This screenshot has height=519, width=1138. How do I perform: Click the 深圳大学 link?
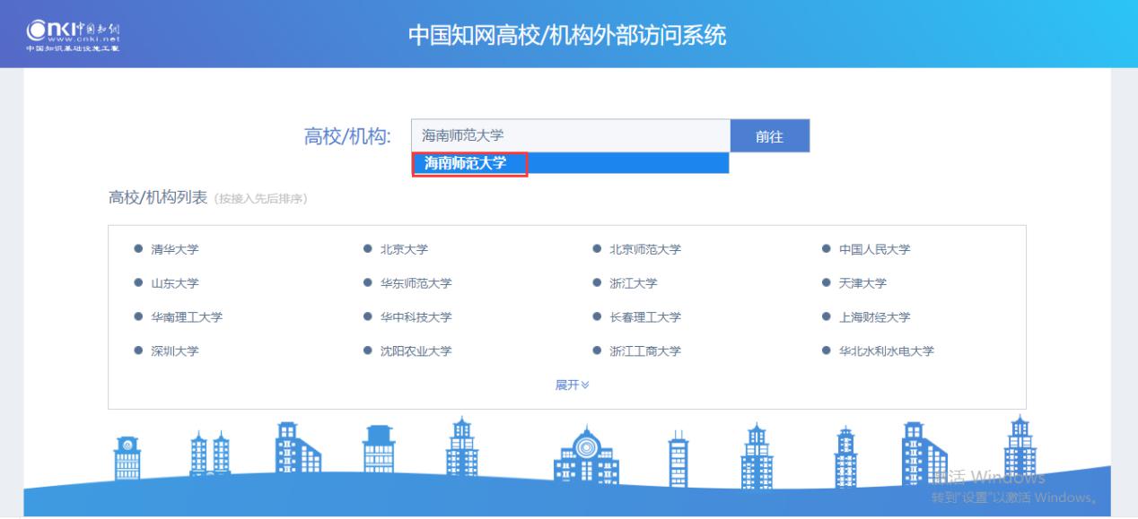174,351
